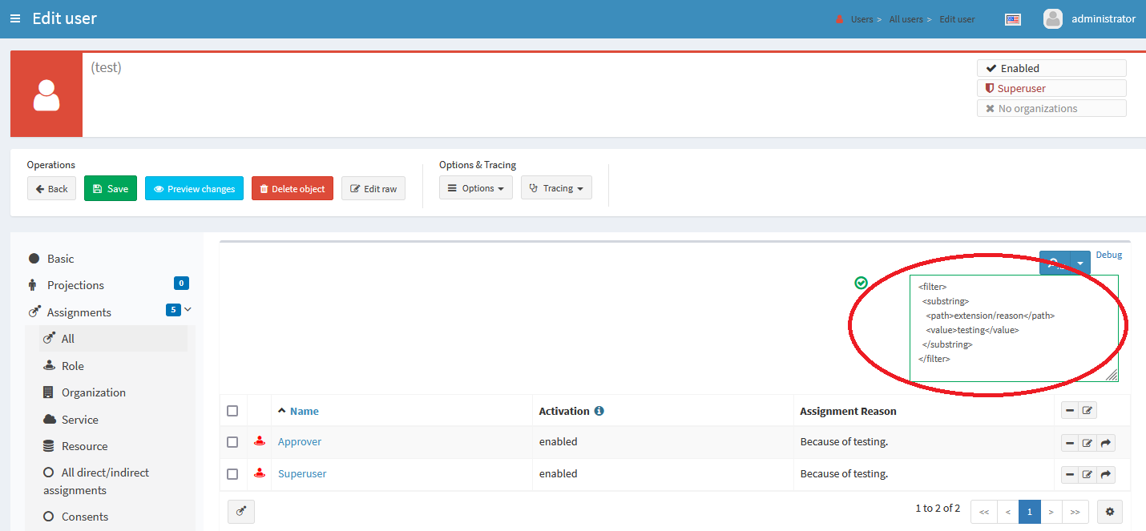Click the assign icon below the assignments table
Viewport: 1146px width, 531px height.
click(x=241, y=511)
